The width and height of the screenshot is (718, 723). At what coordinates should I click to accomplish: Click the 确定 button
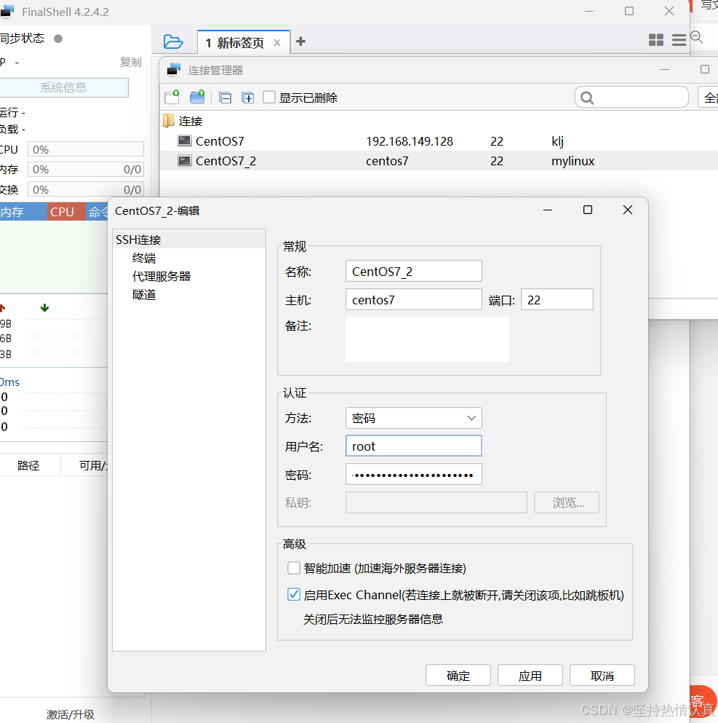coord(458,676)
